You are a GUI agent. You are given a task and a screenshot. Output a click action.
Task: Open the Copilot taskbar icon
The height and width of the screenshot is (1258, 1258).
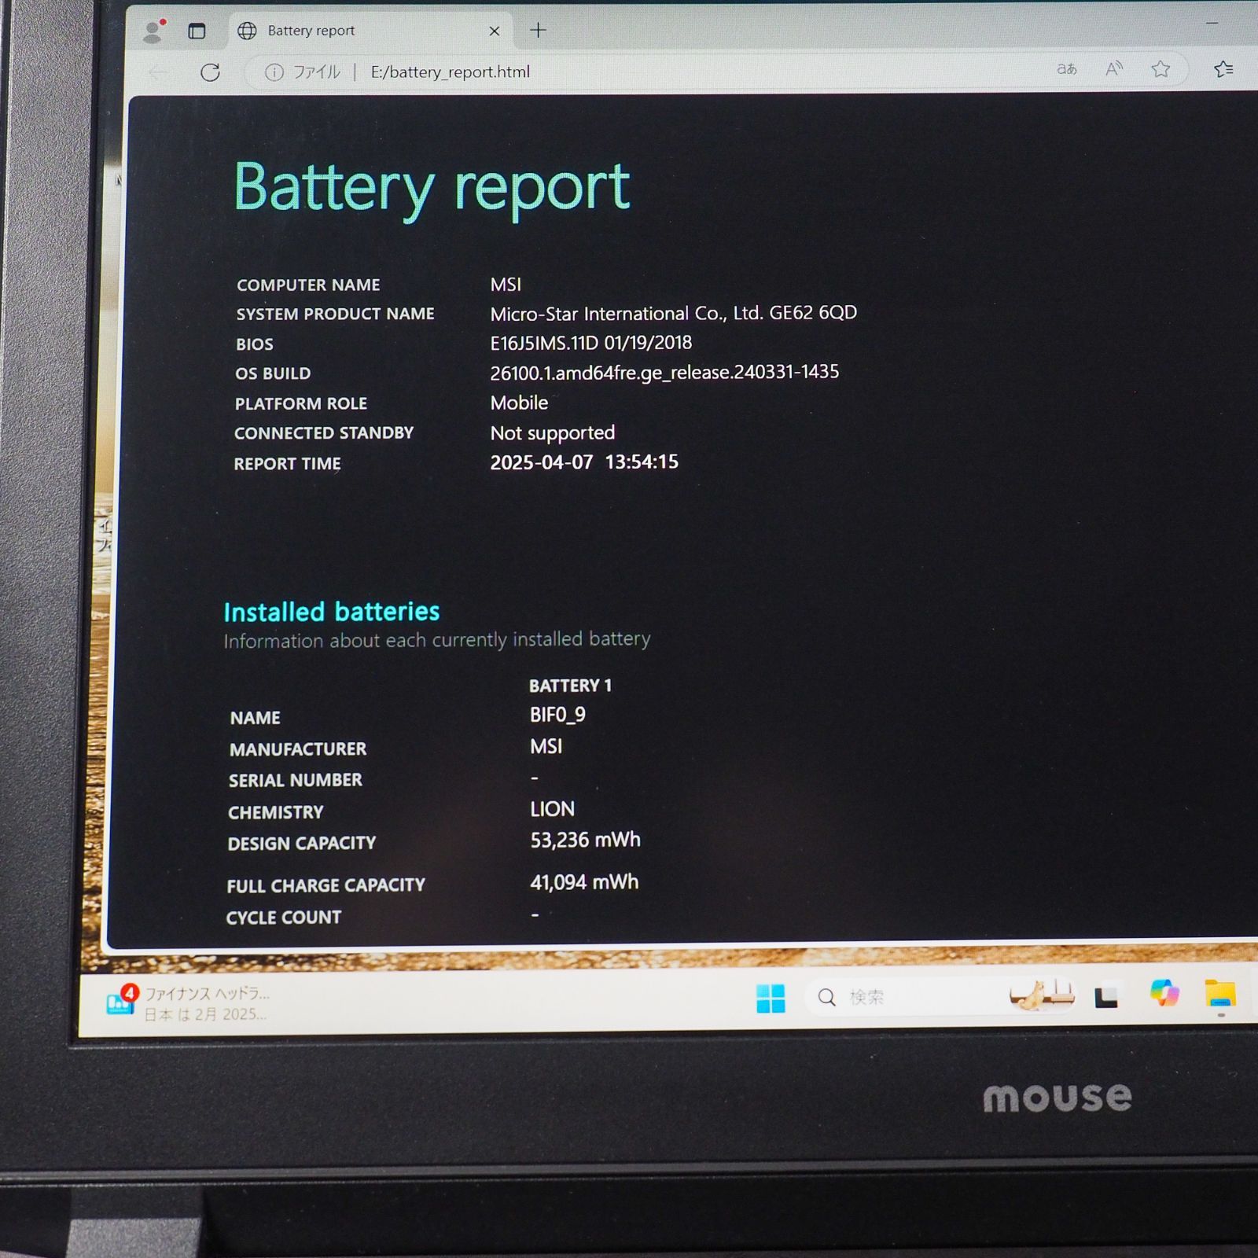(1164, 993)
